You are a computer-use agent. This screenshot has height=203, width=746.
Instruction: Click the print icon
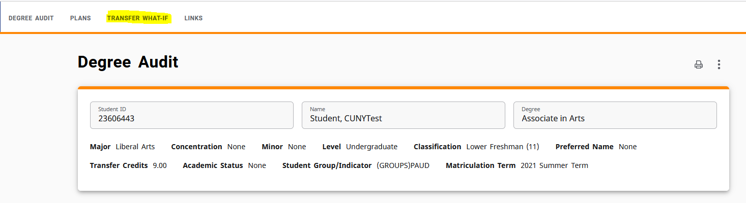(699, 64)
